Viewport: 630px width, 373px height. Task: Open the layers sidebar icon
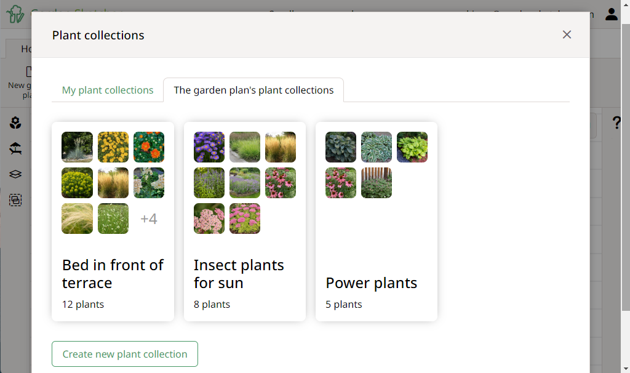[15, 174]
